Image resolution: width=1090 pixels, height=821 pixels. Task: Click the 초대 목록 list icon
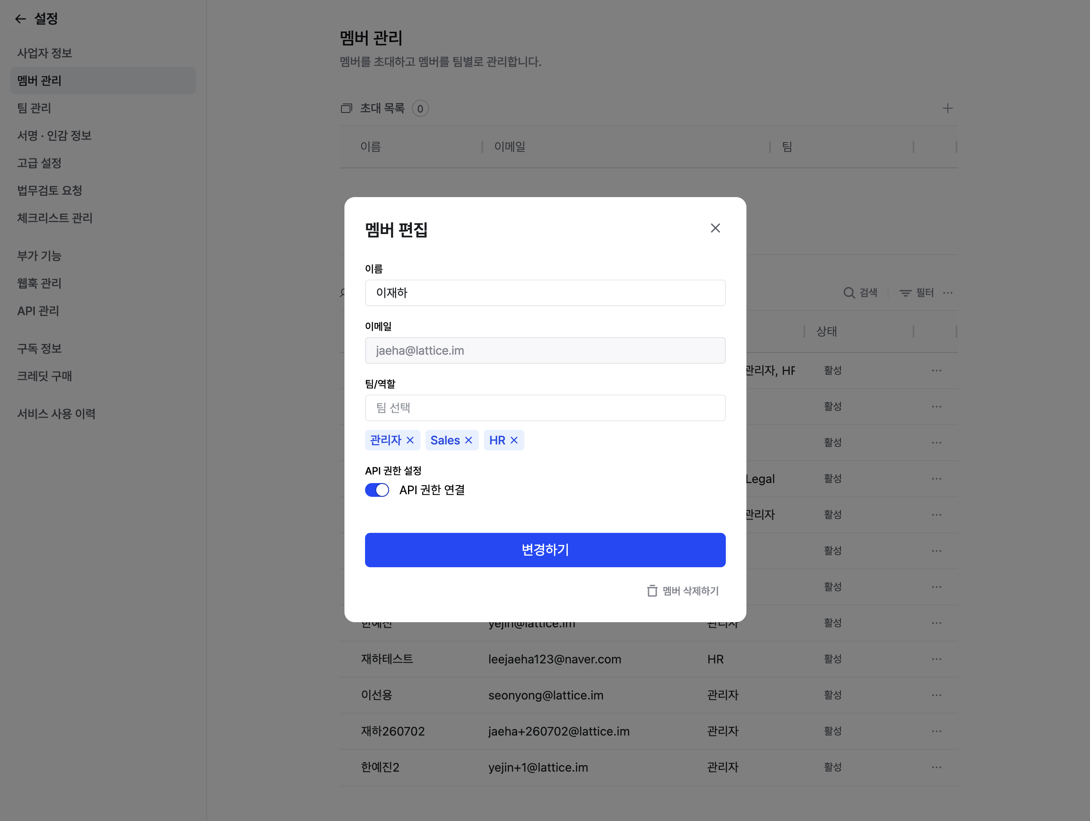(347, 108)
